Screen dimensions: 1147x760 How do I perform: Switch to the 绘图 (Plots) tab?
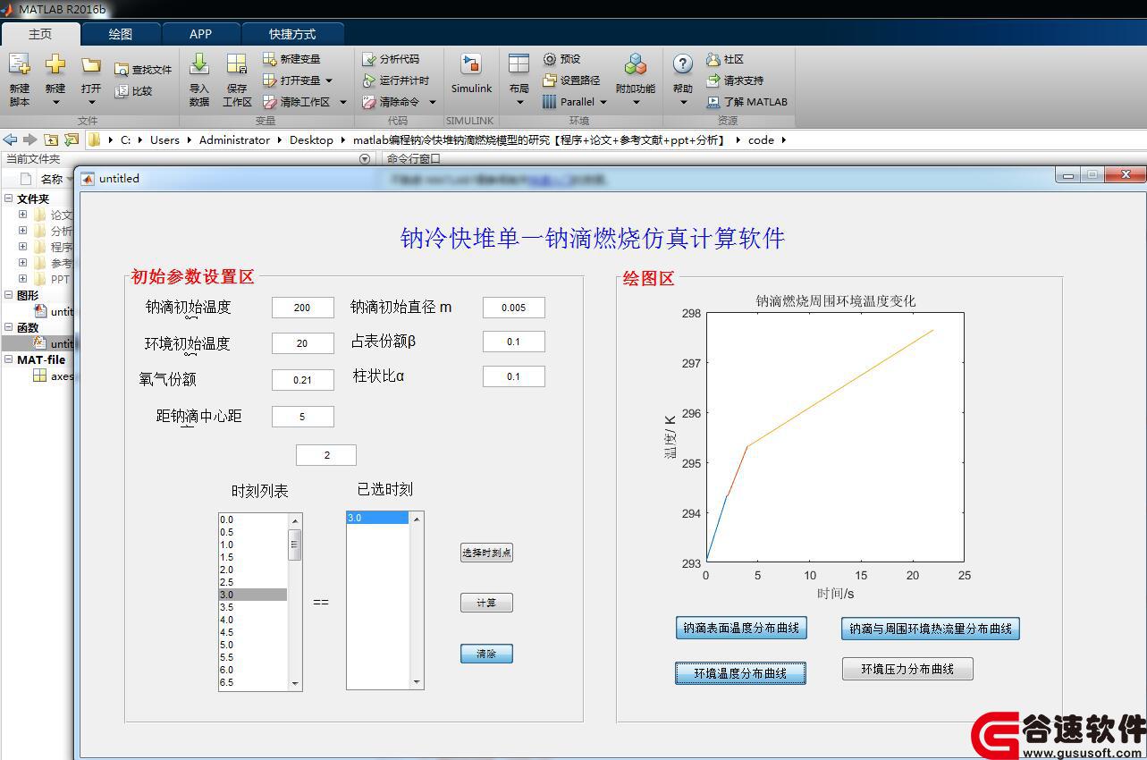121,34
